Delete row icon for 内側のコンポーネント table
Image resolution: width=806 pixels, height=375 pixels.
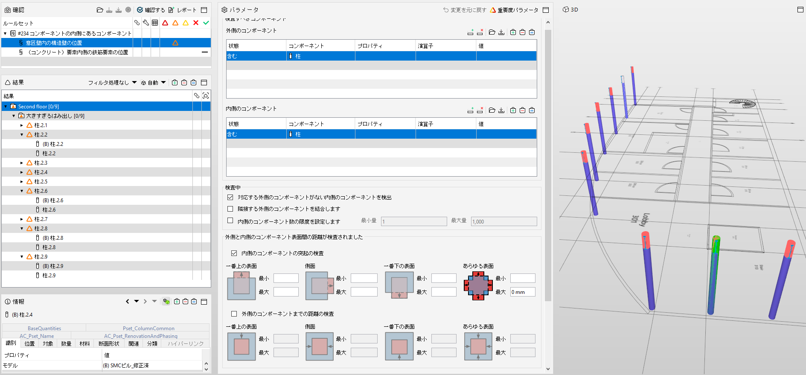point(480,110)
